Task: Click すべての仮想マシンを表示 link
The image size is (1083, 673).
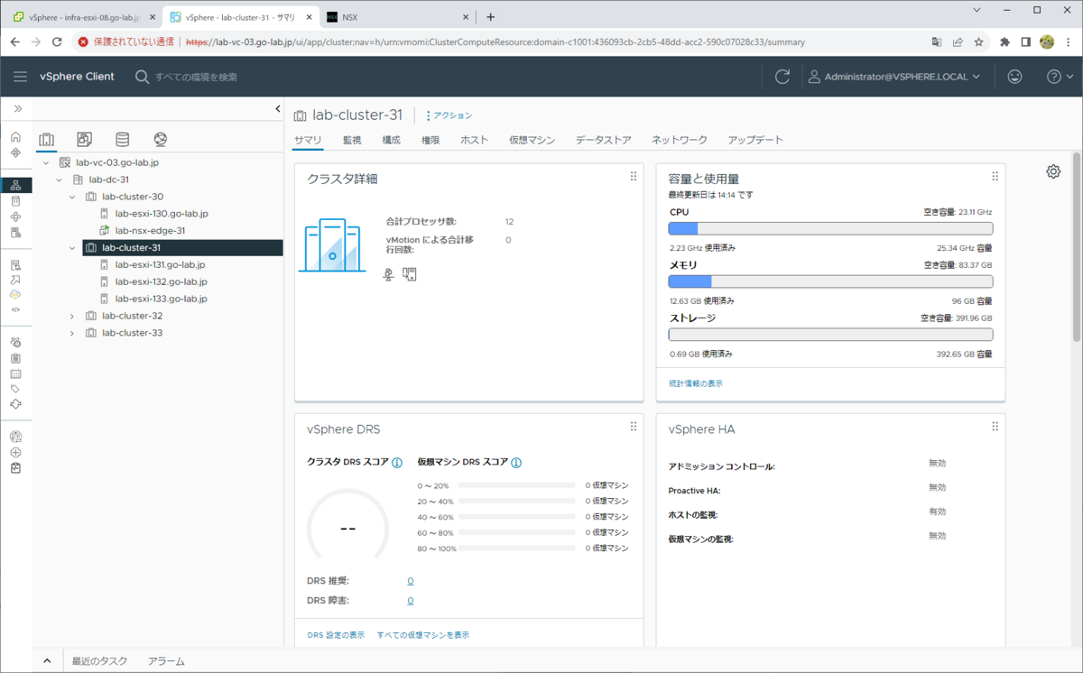Action: [423, 635]
